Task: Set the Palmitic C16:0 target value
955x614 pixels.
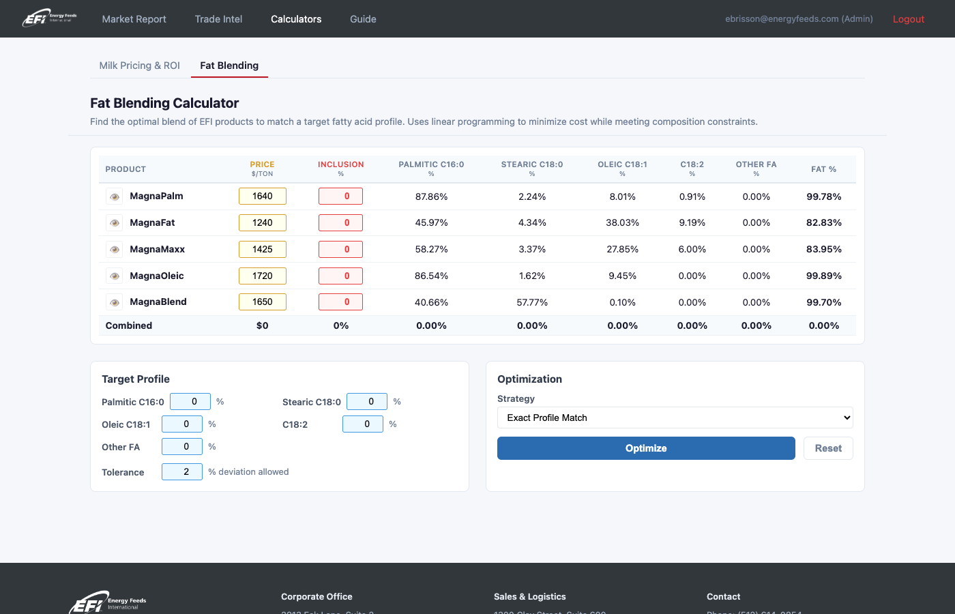Action: (x=190, y=401)
